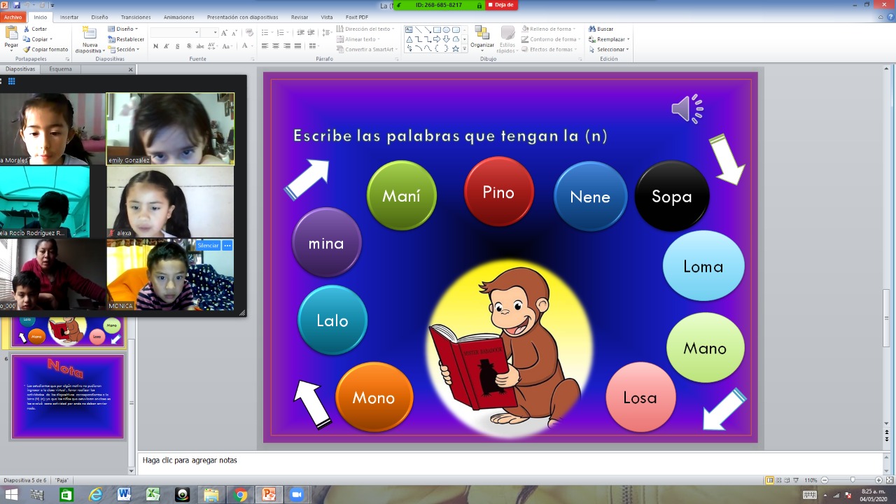Click Normal view status bar icon
Viewport: 896px width, 504px height.
pyautogui.click(x=769, y=480)
